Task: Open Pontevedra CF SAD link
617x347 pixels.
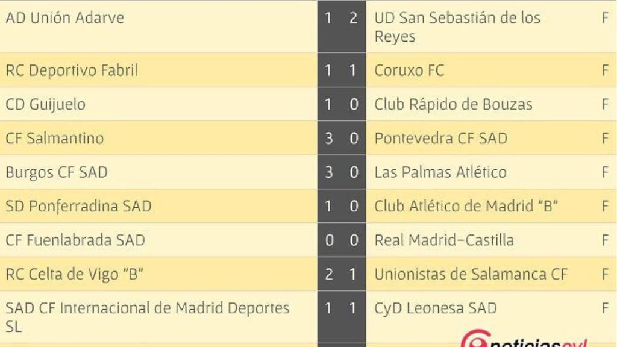Action: pos(440,138)
